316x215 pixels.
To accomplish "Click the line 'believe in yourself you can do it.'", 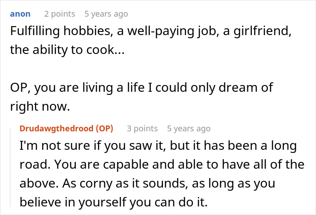I will [114, 202].
